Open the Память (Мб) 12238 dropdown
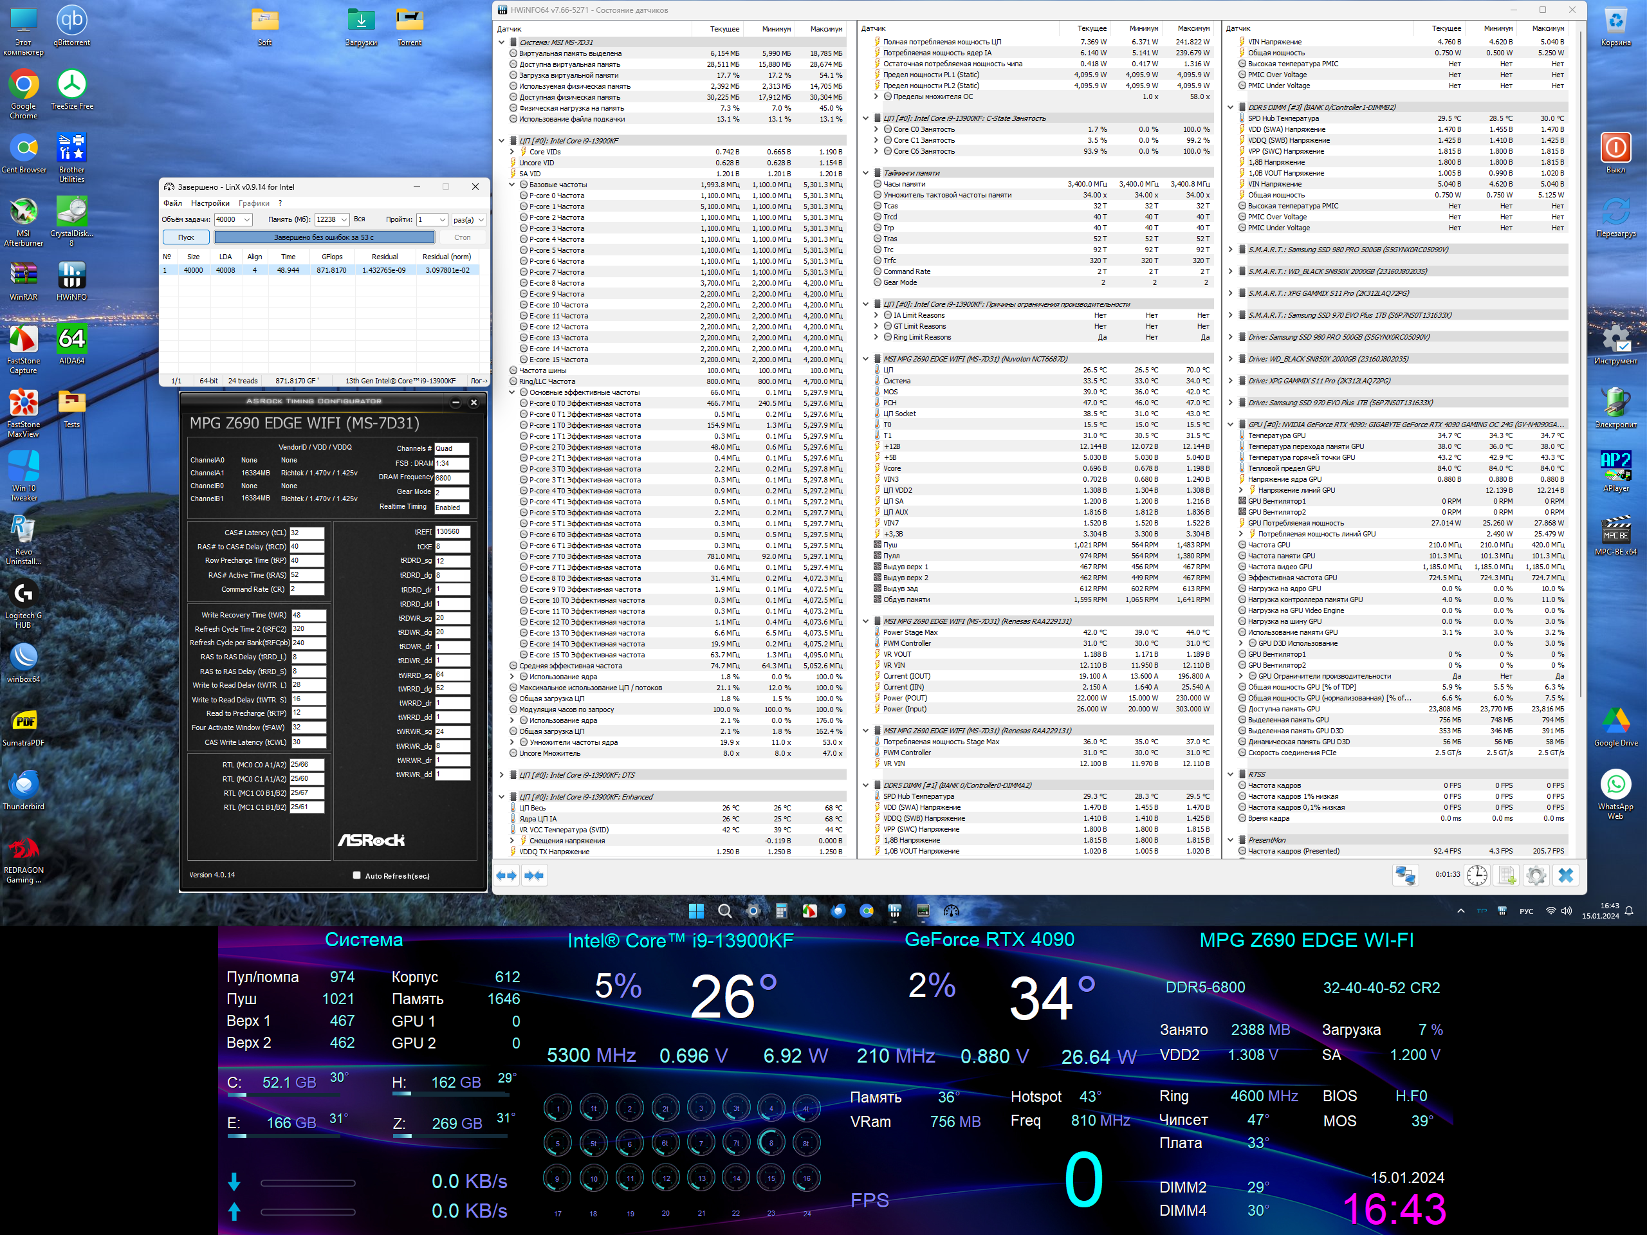1647x1235 pixels. click(x=344, y=219)
